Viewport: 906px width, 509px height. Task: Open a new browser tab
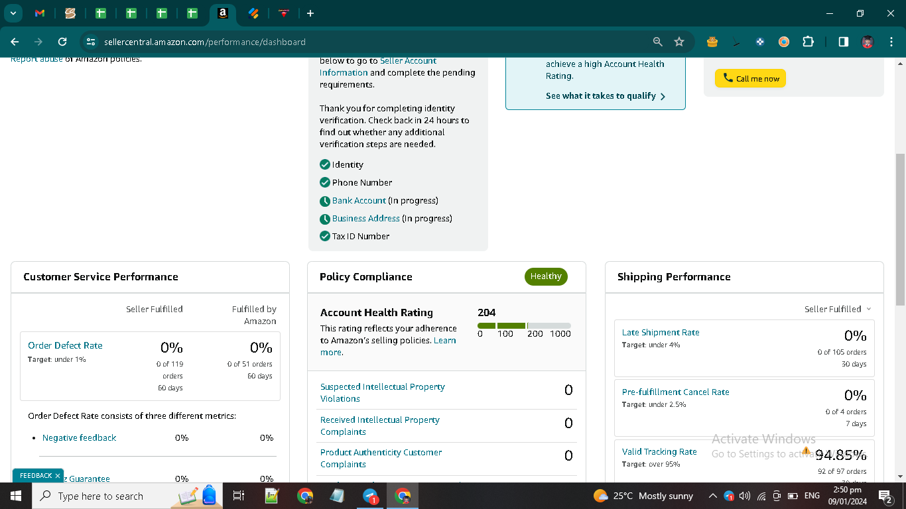coord(310,13)
